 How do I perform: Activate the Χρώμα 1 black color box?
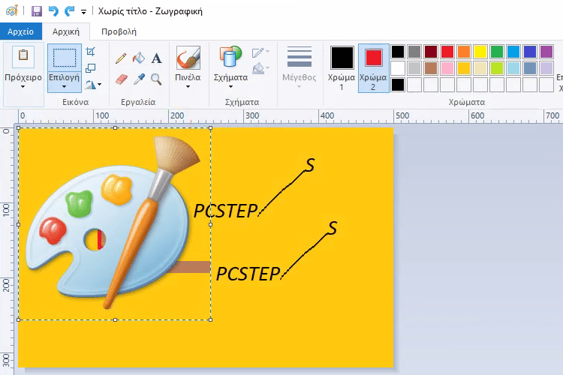(x=342, y=58)
